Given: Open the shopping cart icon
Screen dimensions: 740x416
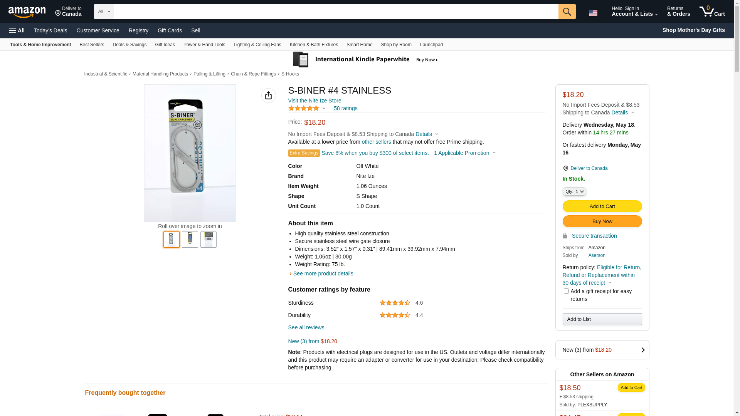Looking at the screenshot, I should (x=711, y=12).
